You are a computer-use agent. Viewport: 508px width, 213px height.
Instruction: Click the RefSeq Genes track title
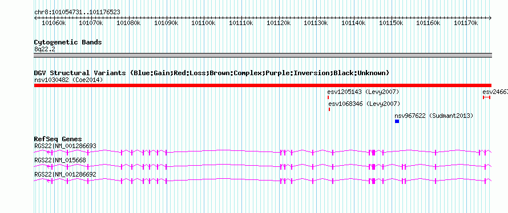(58, 140)
